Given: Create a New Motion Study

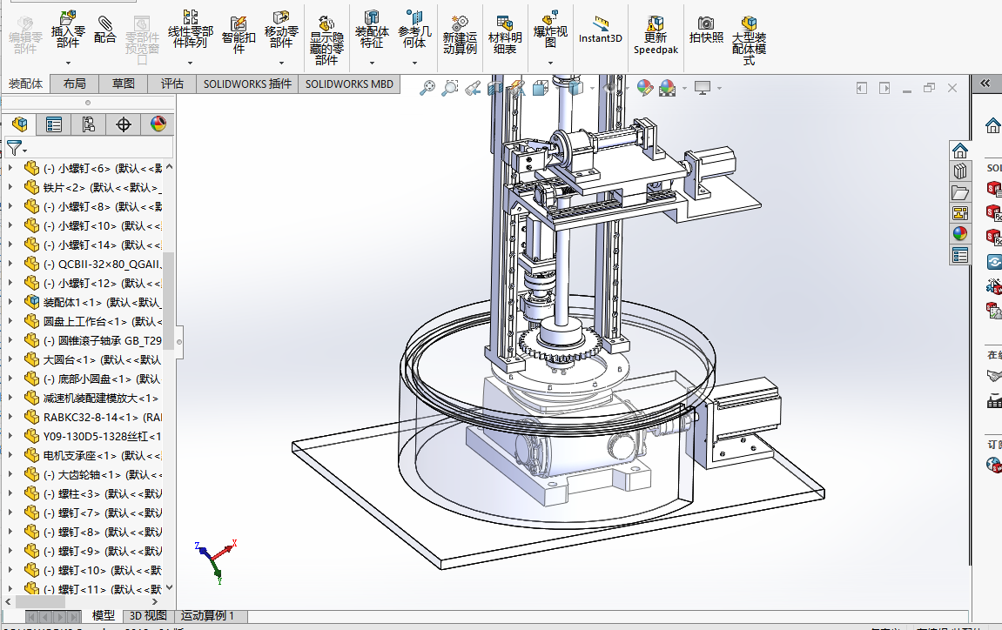Looking at the screenshot, I should pyautogui.click(x=460, y=35).
